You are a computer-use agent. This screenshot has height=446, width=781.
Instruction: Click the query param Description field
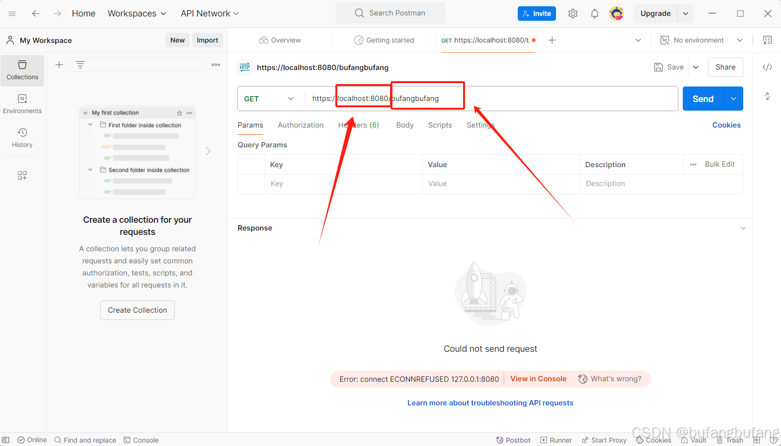coord(661,184)
